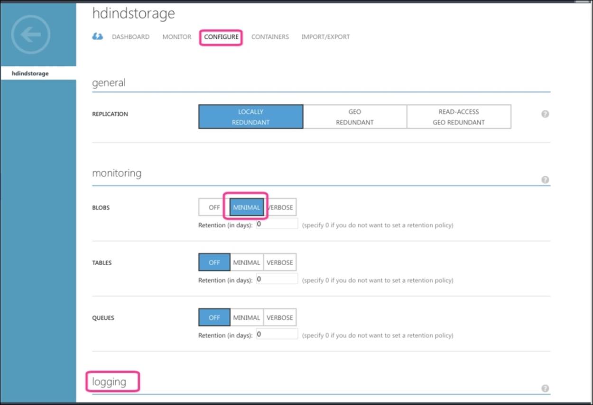Click the hdindstorage page title

pyautogui.click(x=133, y=14)
